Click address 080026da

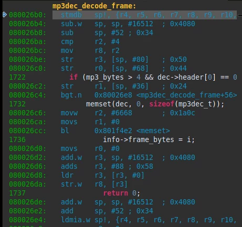(27, 185)
